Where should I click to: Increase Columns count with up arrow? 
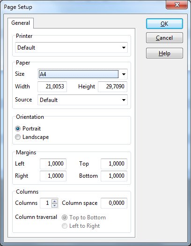click(54, 201)
